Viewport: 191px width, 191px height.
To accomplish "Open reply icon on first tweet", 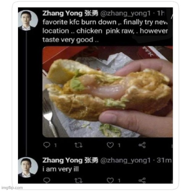I will (47, 145).
